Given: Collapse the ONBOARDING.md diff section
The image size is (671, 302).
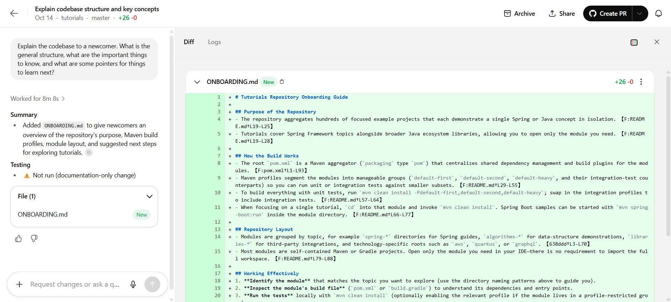Looking at the screenshot, I should tap(197, 82).
